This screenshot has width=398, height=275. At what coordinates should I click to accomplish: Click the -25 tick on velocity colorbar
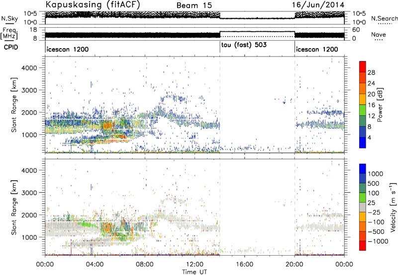375,212
